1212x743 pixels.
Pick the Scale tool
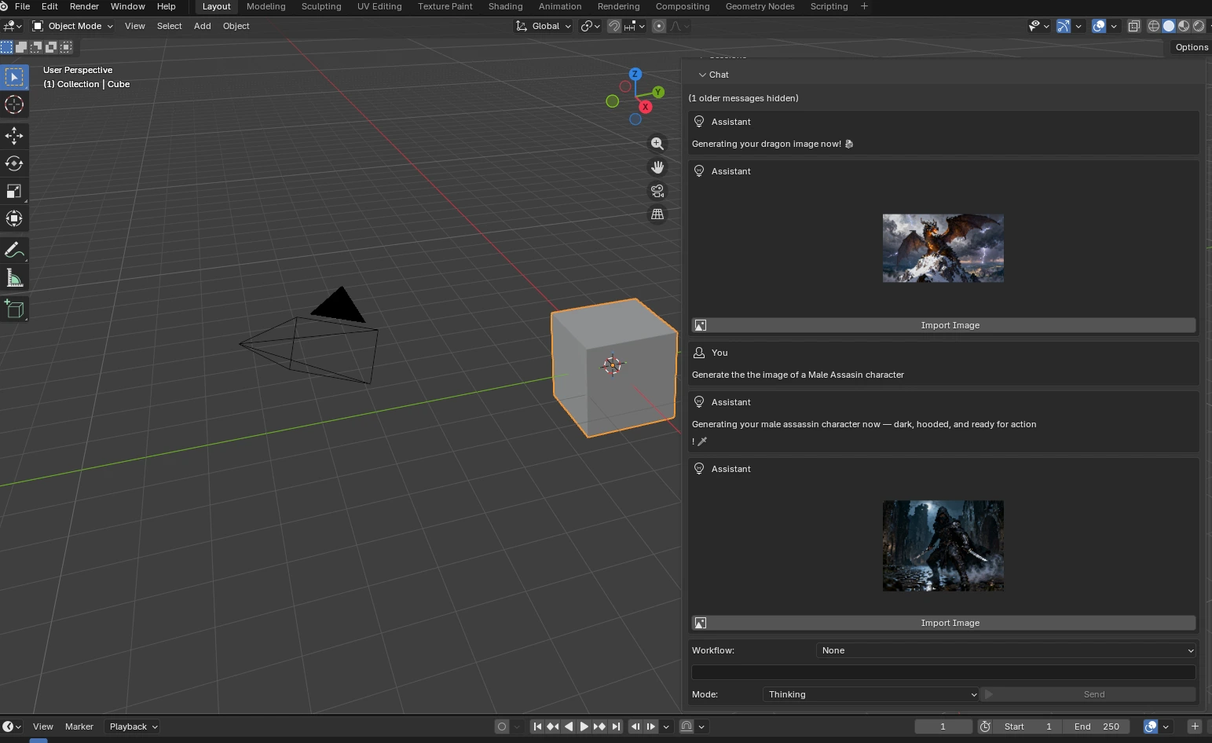(x=14, y=191)
